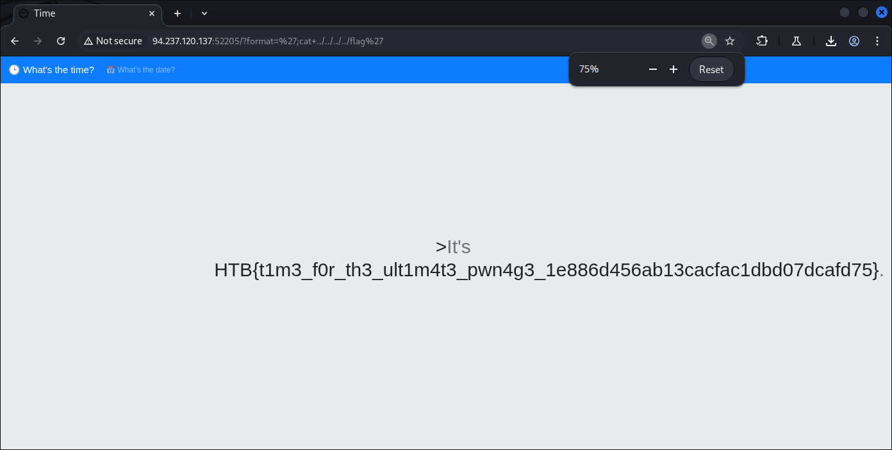Image resolution: width=892 pixels, height=450 pixels.
Task: Open the Downloads icon
Action: coord(831,41)
